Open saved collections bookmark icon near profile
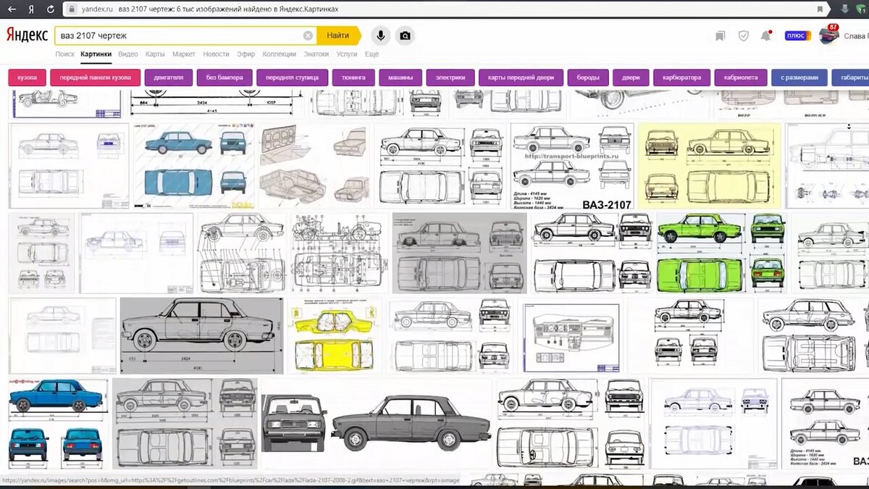Screen dimensions: 869x489 [720, 35]
